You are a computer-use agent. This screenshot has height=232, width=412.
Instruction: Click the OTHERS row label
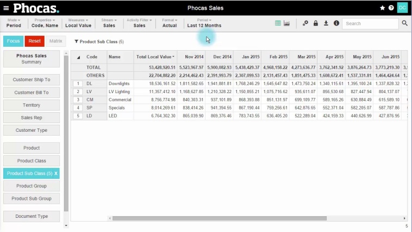[95, 76]
